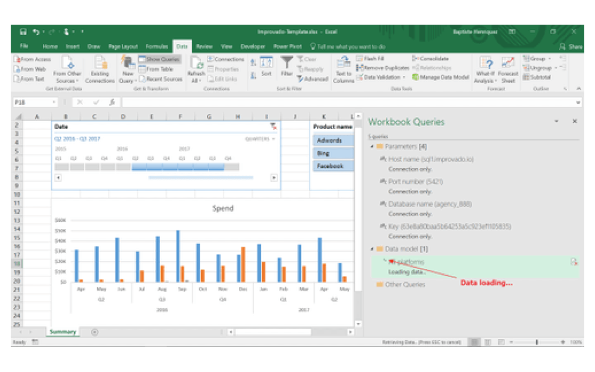The height and width of the screenshot is (372, 595).
Task: Toggle the Filter on the data
Action: (x=287, y=66)
